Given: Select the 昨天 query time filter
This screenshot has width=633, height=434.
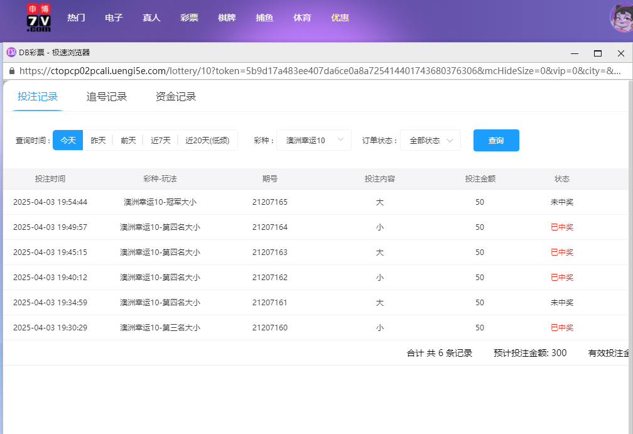Looking at the screenshot, I should 97,140.
